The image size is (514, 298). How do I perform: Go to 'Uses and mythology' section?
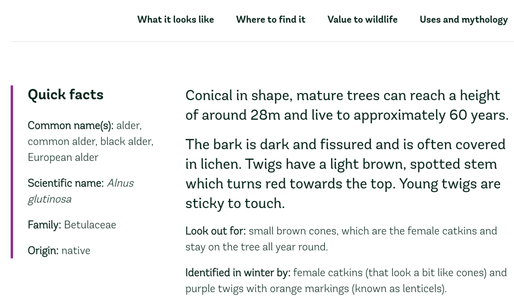(x=463, y=20)
